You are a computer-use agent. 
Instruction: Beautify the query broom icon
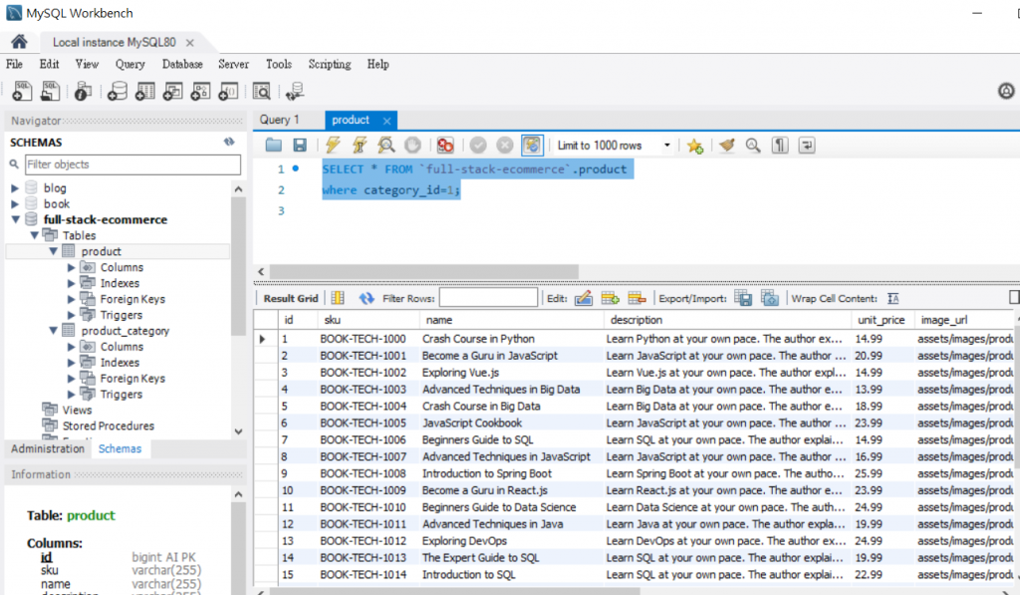point(726,146)
